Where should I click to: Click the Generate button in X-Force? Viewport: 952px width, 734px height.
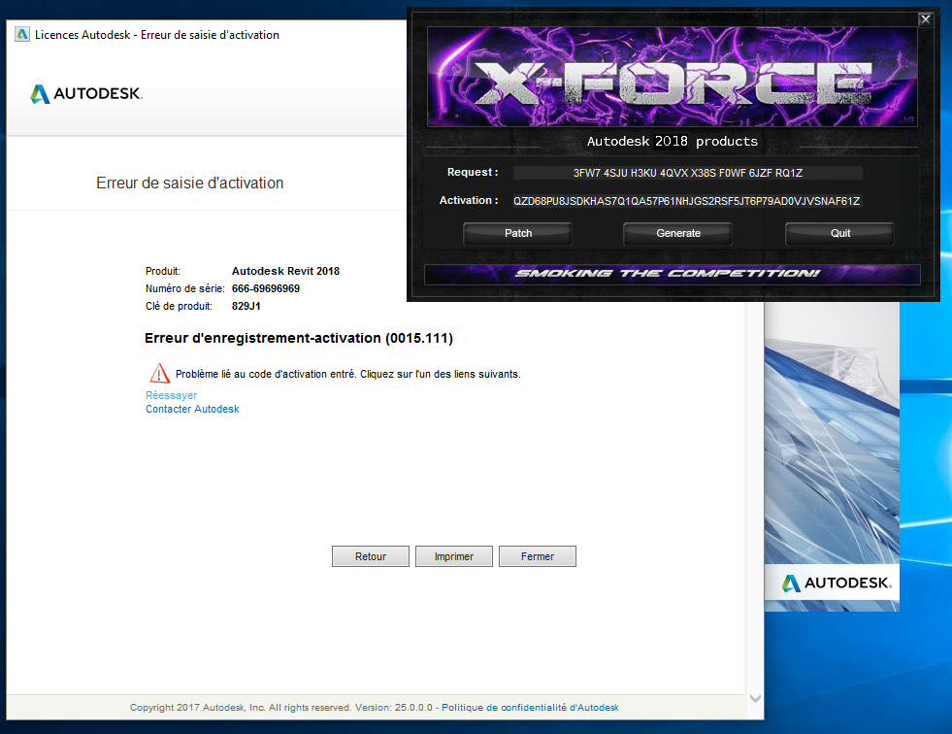coord(678,233)
